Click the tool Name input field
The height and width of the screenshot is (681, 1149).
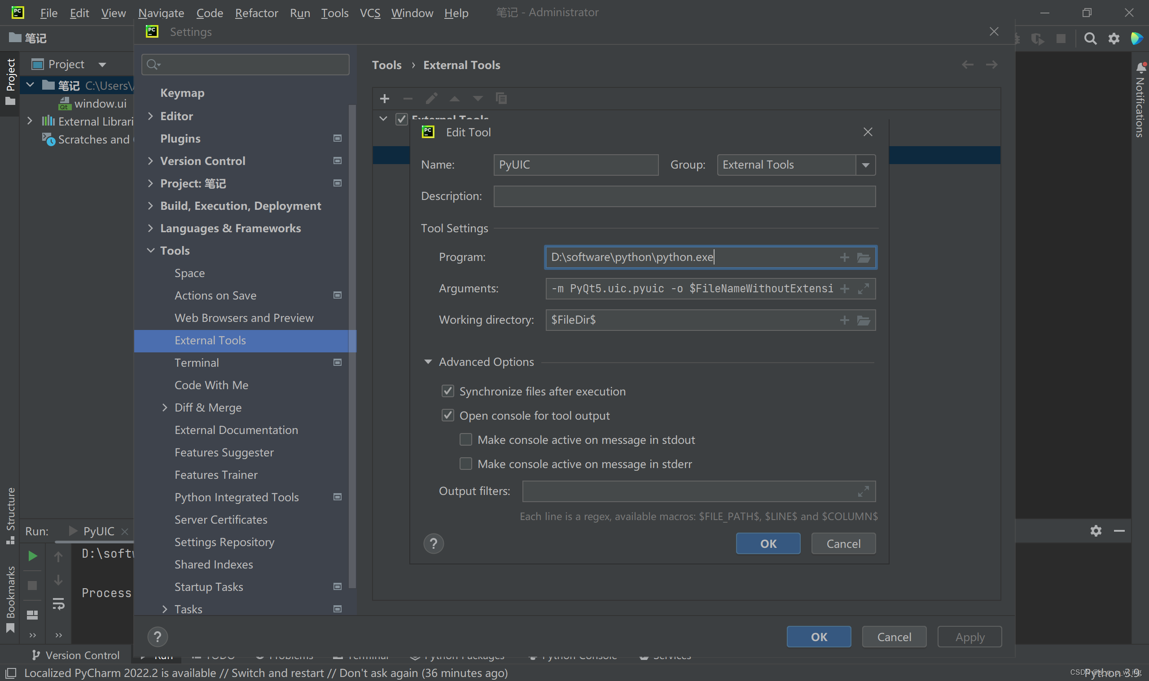(576, 165)
